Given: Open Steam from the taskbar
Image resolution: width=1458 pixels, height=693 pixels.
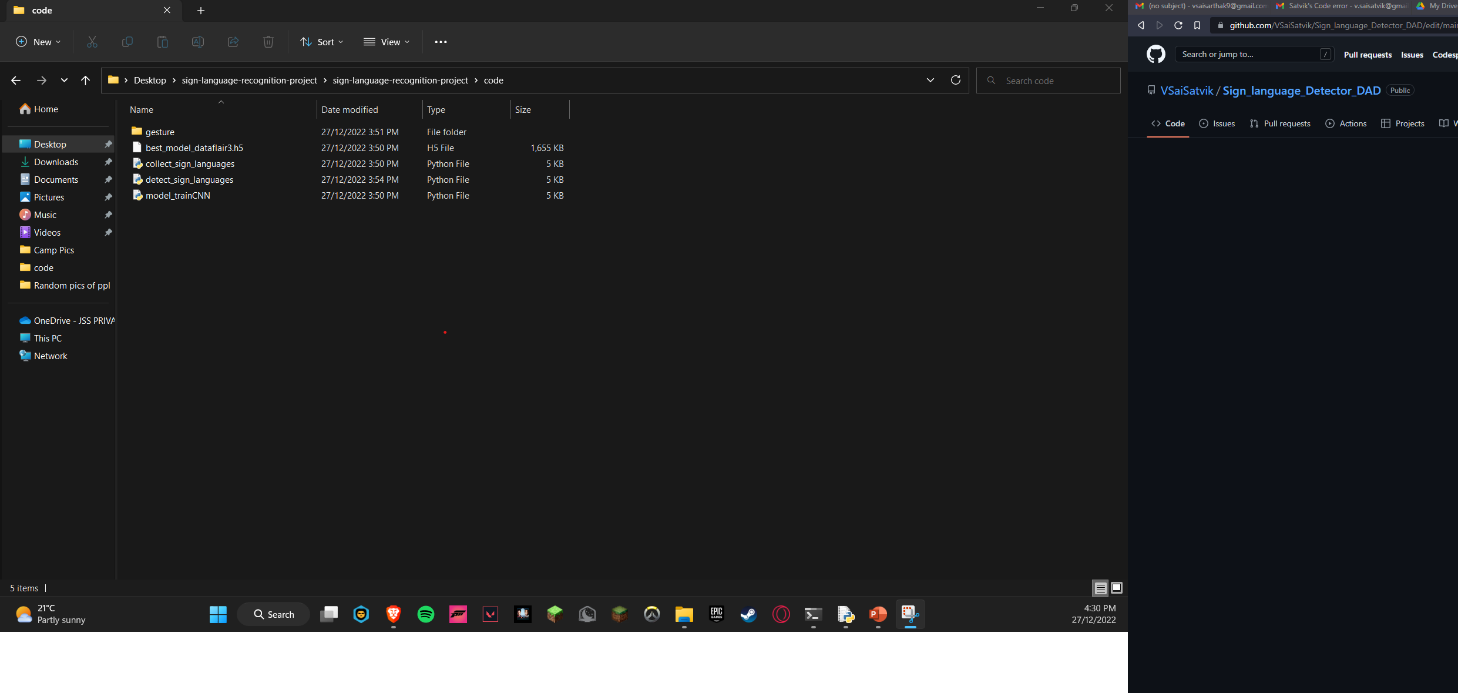Looking at the screenshot, I should 748,614.
